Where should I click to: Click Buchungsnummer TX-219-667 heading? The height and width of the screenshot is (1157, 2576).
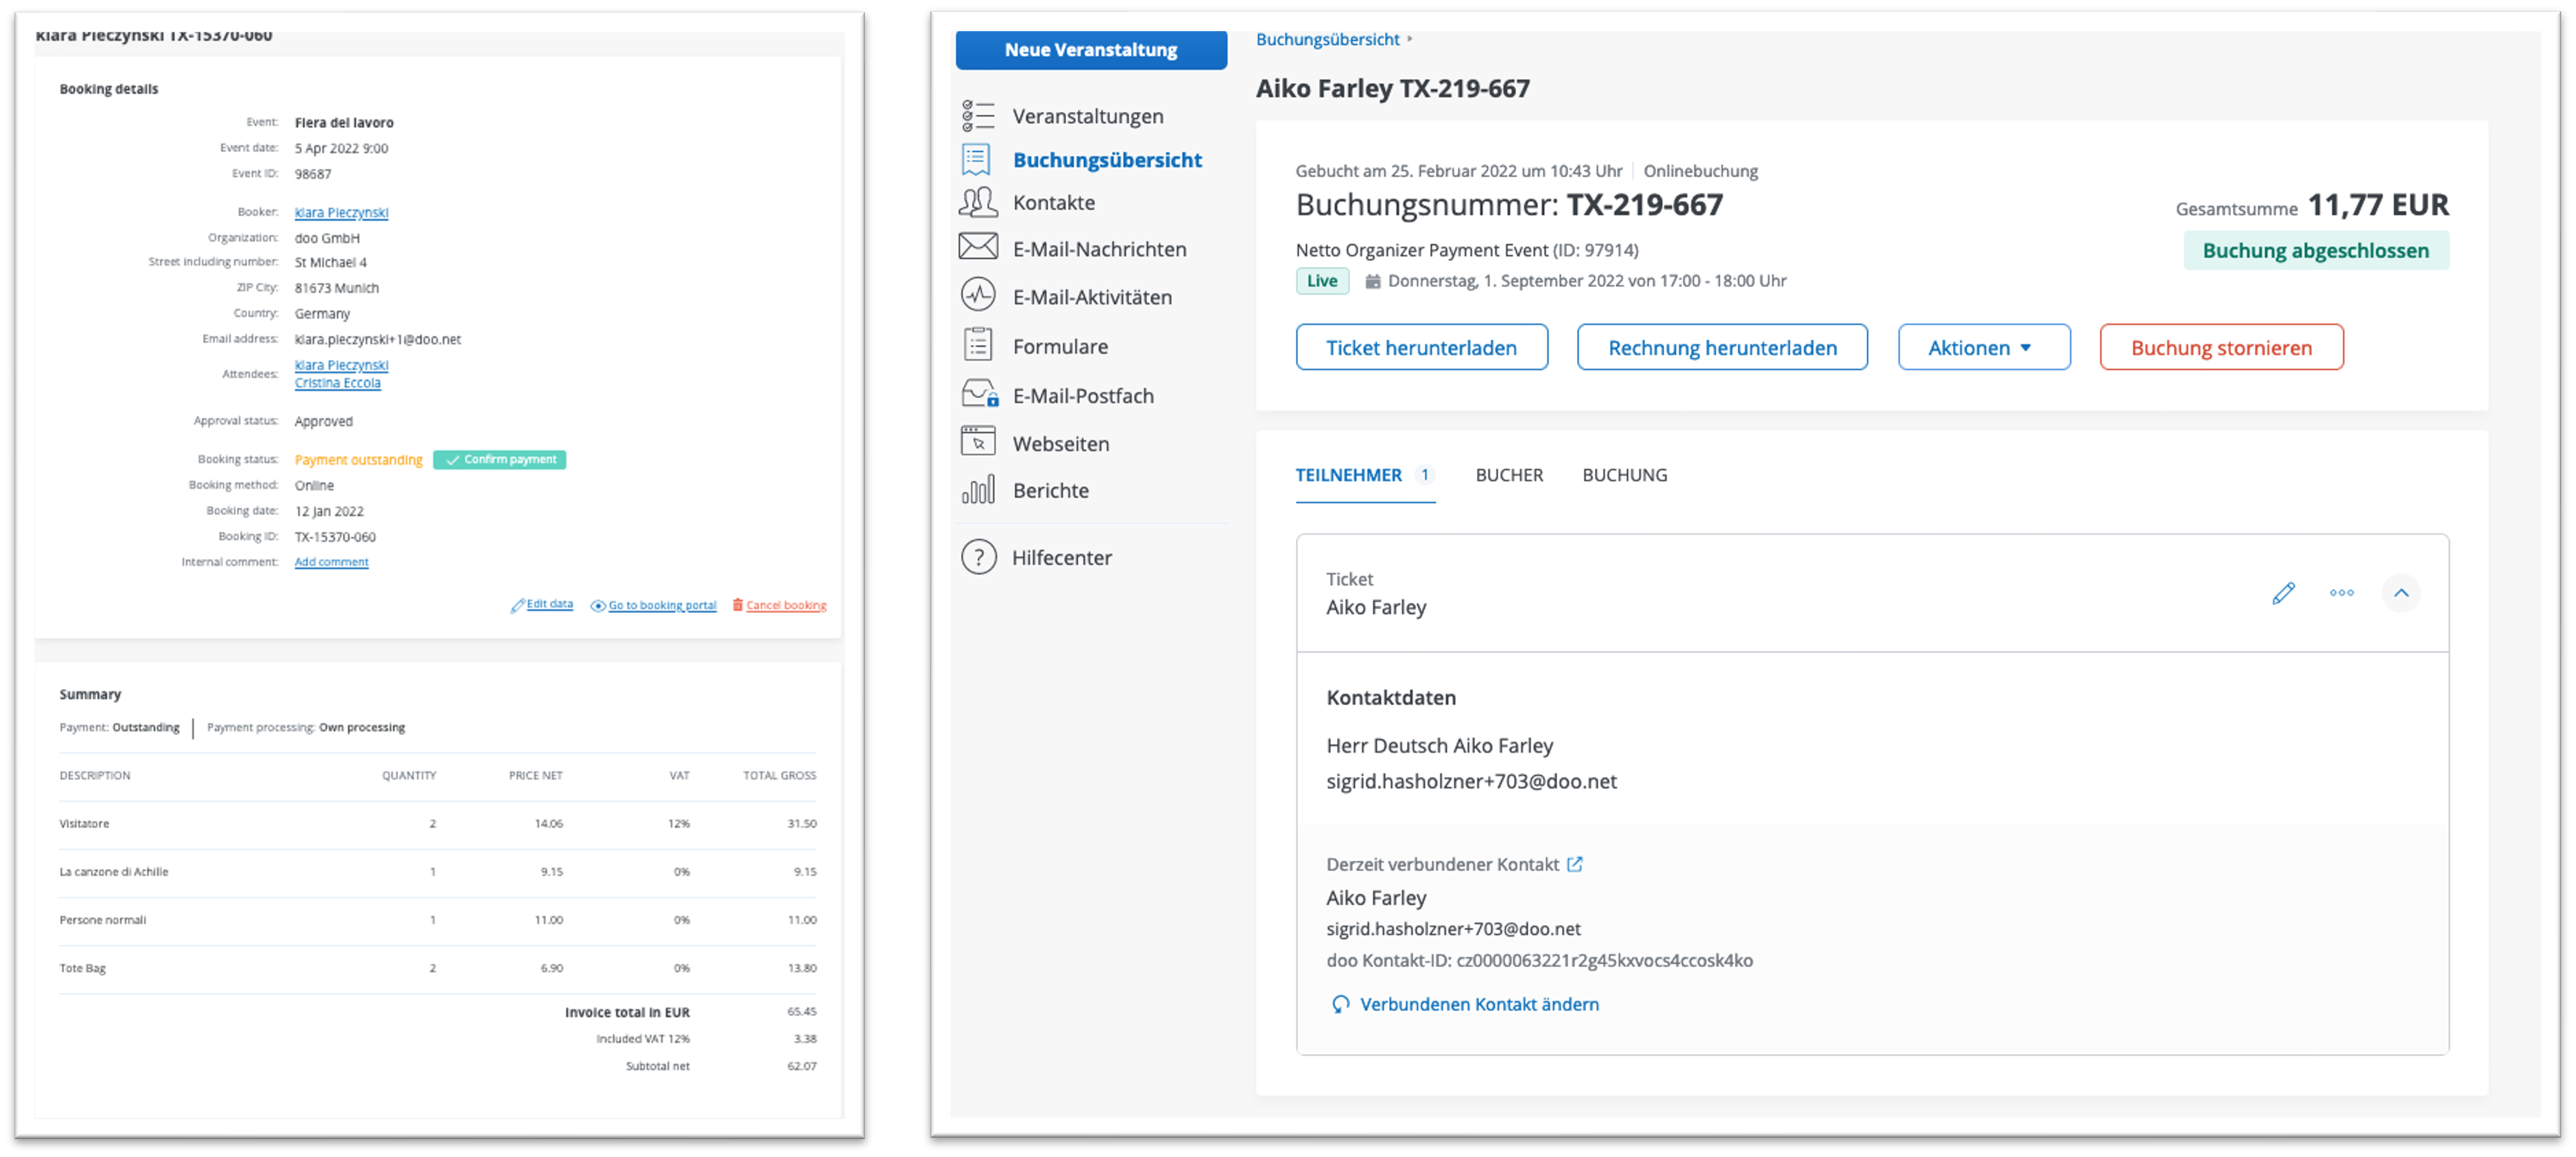click(1509, 205)
